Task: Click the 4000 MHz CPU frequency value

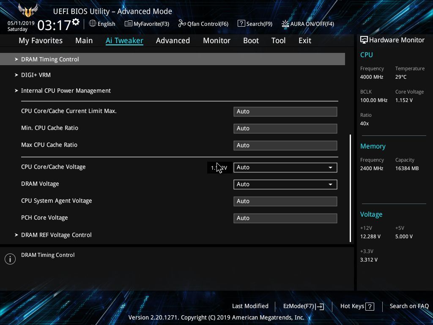Action: [372, 77]
